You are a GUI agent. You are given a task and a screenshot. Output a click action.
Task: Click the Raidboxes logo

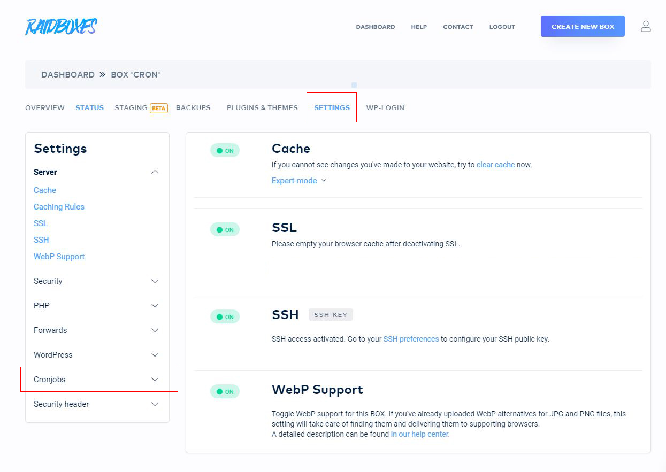pyautogui.click(x=61, y=27)
